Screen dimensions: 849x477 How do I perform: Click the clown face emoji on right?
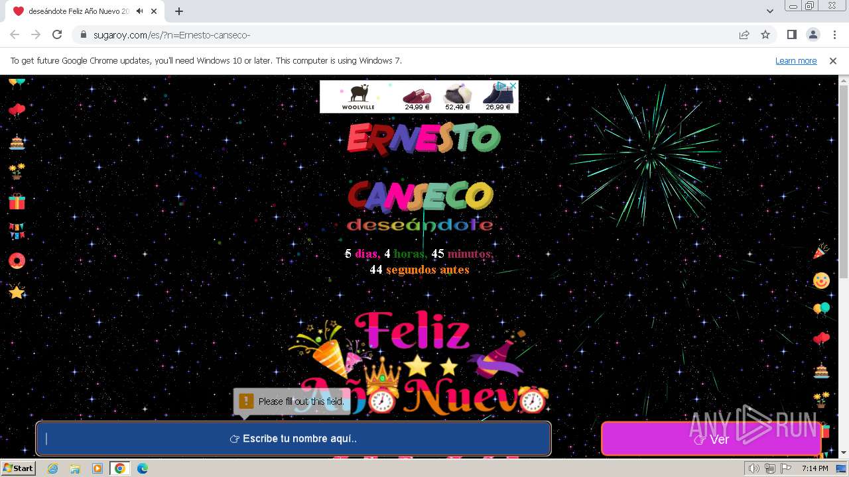pyautogui.click(x=821, y=280)
